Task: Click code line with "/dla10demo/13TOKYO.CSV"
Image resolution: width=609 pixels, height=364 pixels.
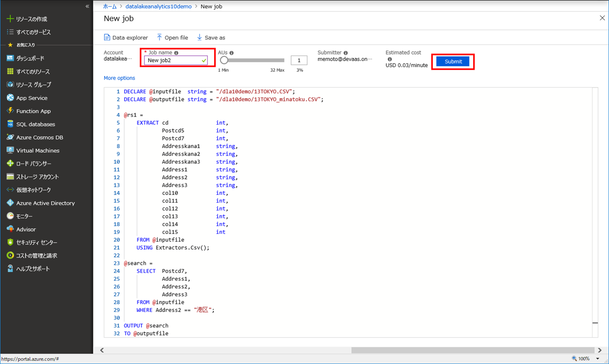Action: (x=210, y=92)
